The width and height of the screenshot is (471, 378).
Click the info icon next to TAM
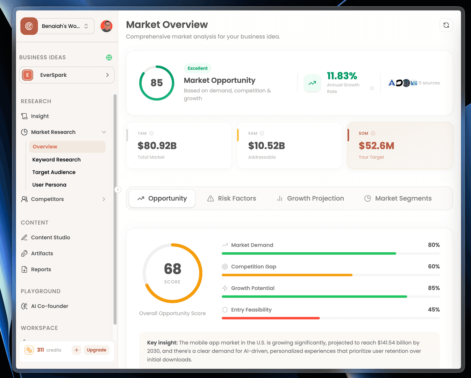[151, 133]
